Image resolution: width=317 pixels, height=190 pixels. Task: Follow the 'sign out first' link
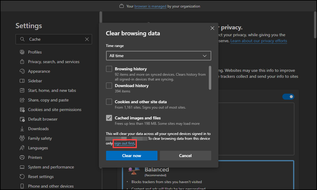(x=124, y=144)
